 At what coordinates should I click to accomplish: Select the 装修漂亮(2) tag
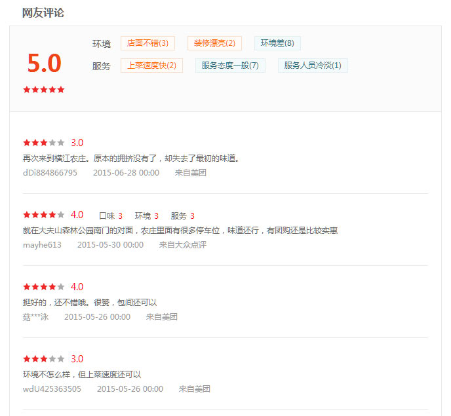(214, 43)
